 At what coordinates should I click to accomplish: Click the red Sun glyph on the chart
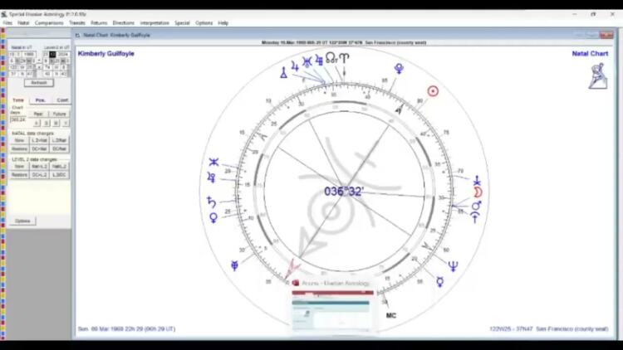click(433, 91)
